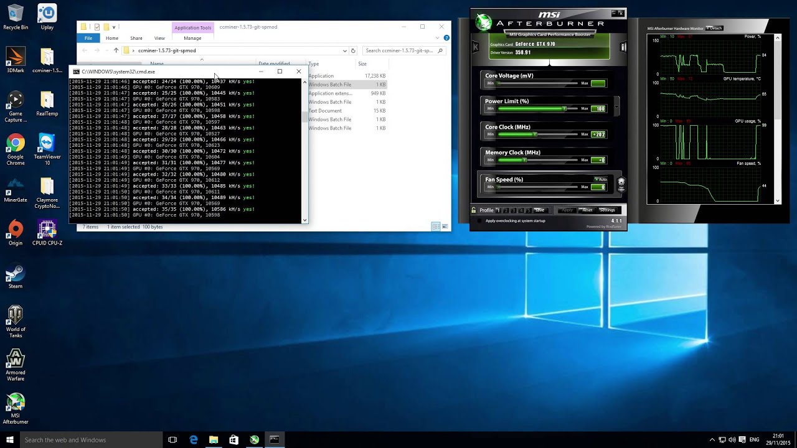Screen dimensions: 797x448
Task: Select the Armored Warfare desktop icon
Action: click(16, 365)
